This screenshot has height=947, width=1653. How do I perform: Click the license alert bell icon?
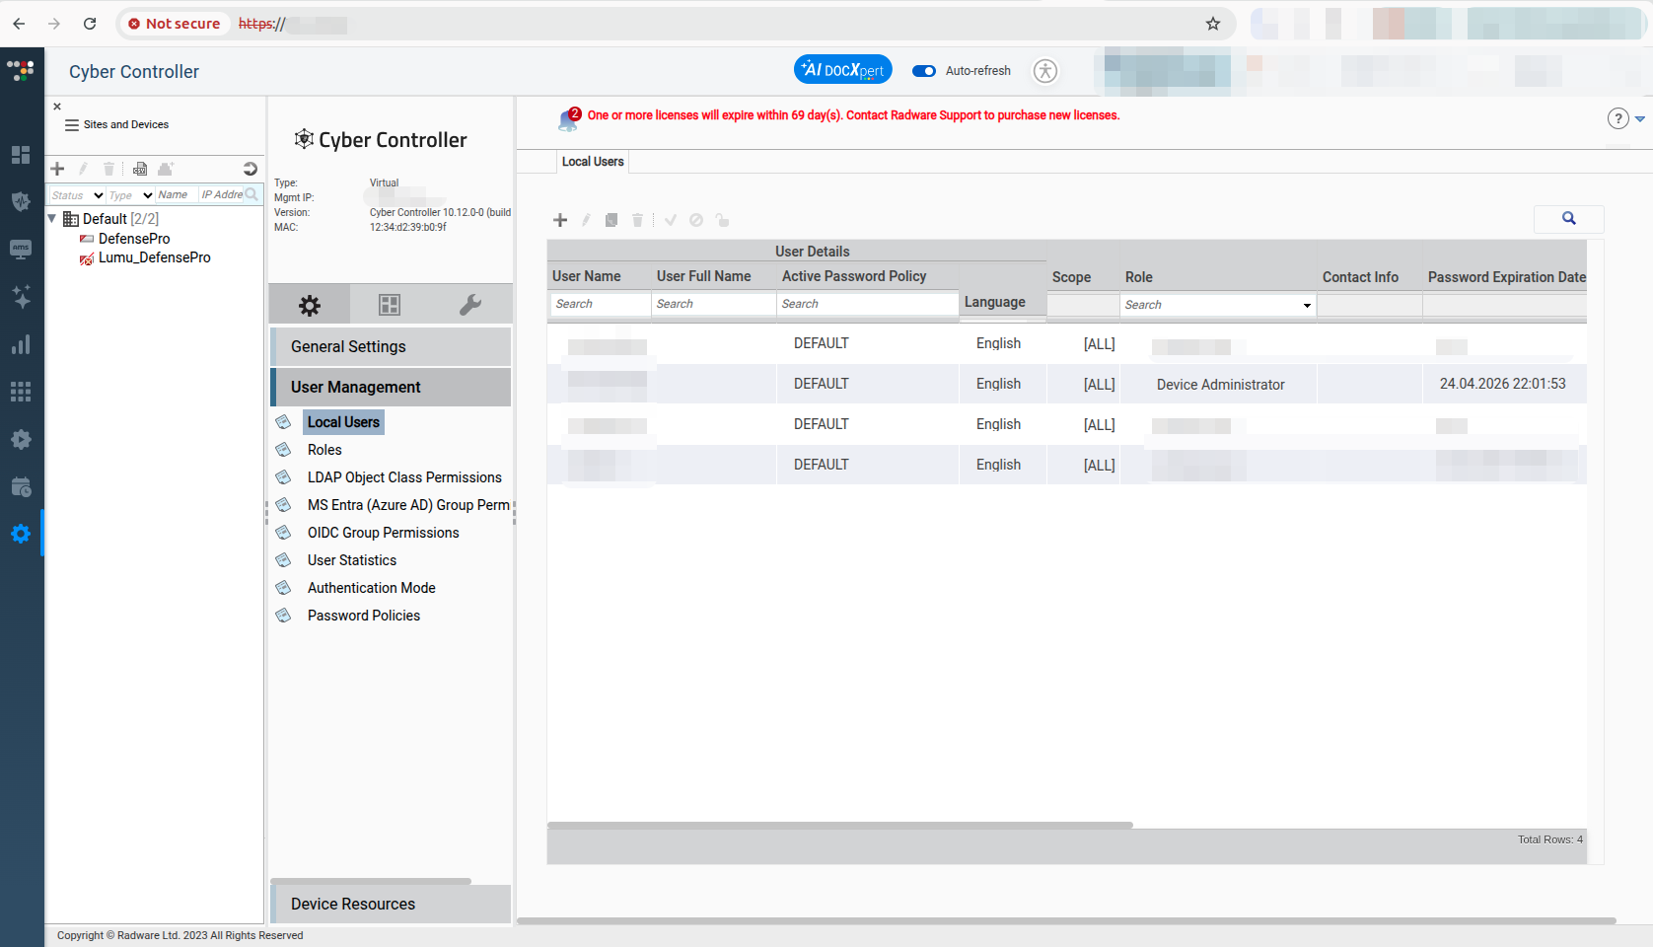(568, 119)
